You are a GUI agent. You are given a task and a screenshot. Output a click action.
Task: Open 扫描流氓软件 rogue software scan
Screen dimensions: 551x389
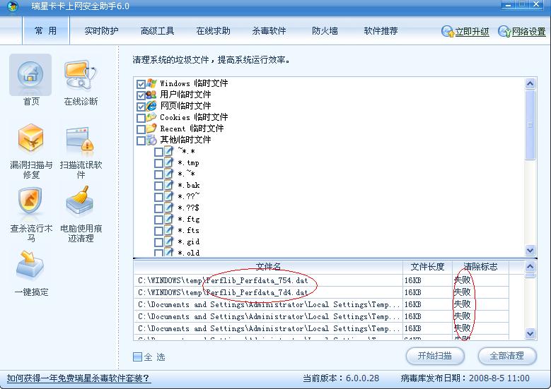(81, 139)
